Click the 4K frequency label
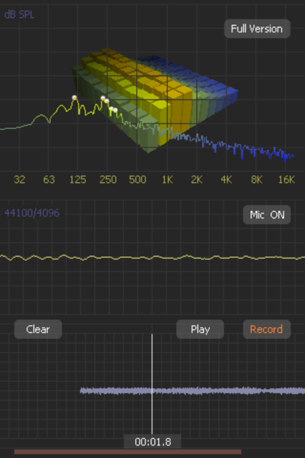This screenshot has width=305, height=458. coord(226,179)
